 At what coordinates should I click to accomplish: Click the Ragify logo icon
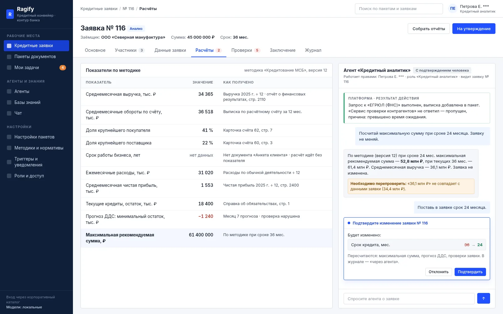pyautogui.click(x=10, y=14)
